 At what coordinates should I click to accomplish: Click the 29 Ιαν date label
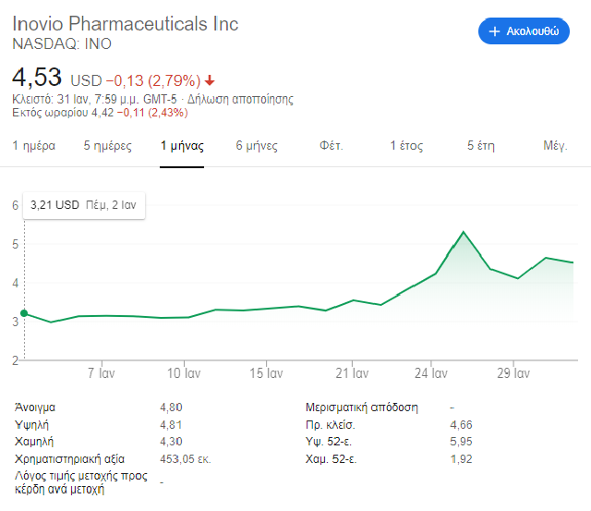[513, 373]
